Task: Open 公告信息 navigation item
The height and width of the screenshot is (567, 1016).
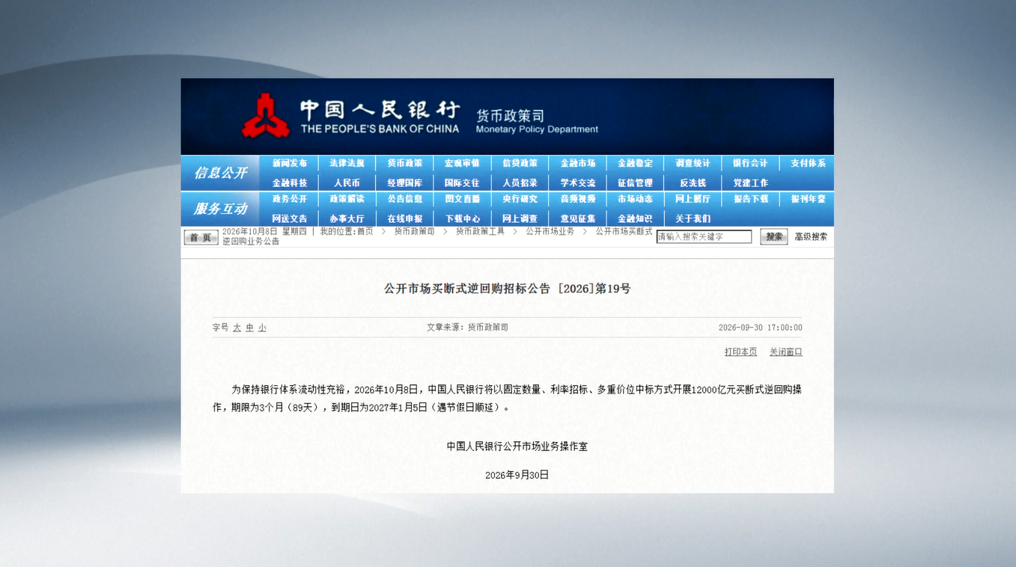Action: click(405, 199)
